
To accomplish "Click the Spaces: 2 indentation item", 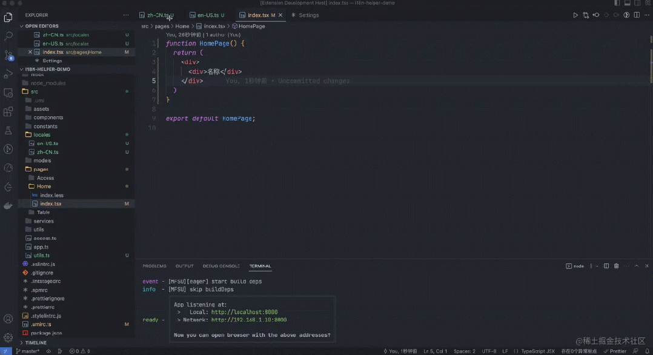I will click(x=465, y=351).
